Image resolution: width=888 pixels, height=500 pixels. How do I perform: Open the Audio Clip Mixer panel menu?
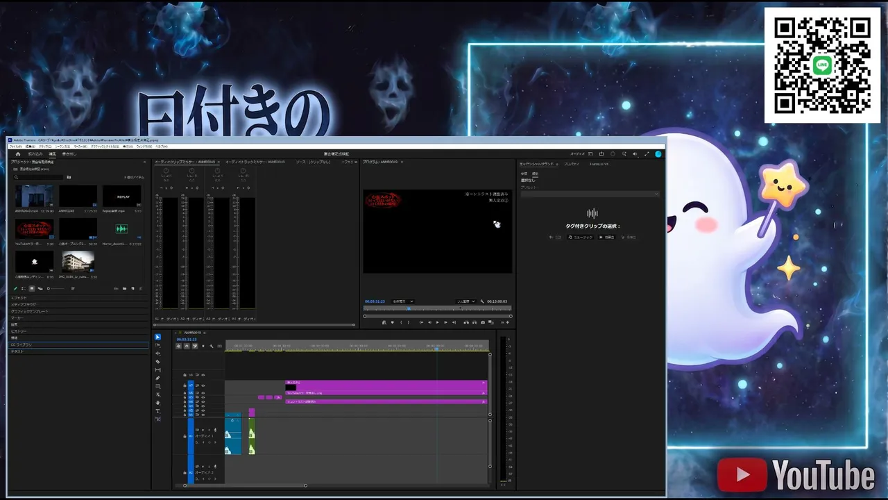click(x=219, y=162)
